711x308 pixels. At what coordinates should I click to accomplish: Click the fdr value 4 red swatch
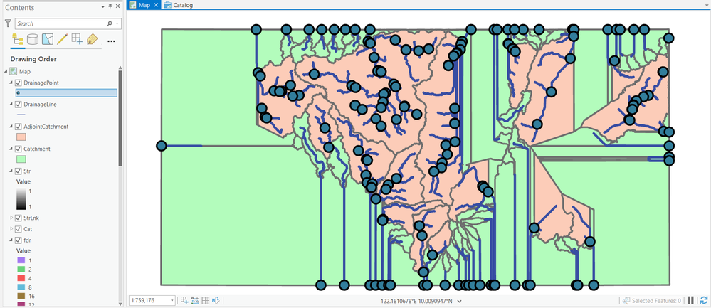coord(21,277)
